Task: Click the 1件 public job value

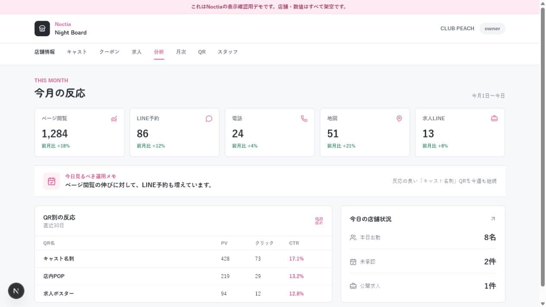Action: click(x=490, y=285)
